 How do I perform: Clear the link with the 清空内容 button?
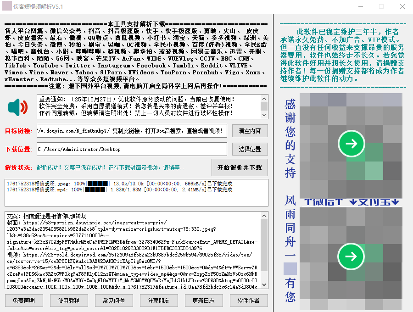250,131
